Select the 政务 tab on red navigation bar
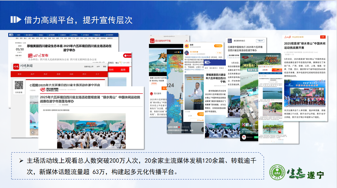337x188 pixels. 123,70
